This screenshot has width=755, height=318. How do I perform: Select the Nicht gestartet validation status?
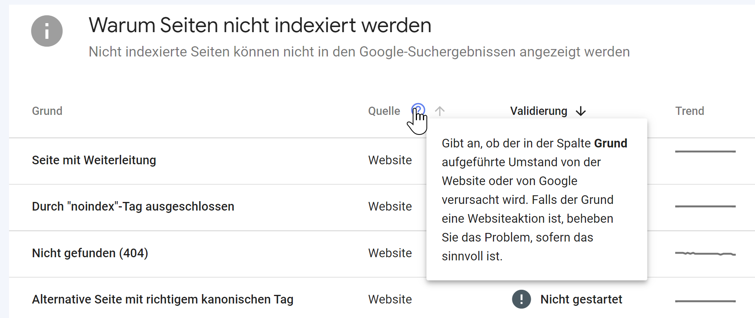tap(582, 299)
